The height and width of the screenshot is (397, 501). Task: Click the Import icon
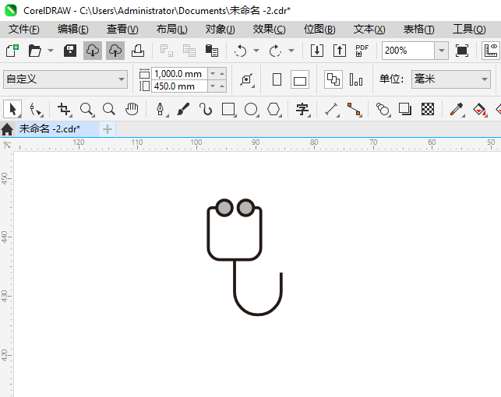pos(317,51)
